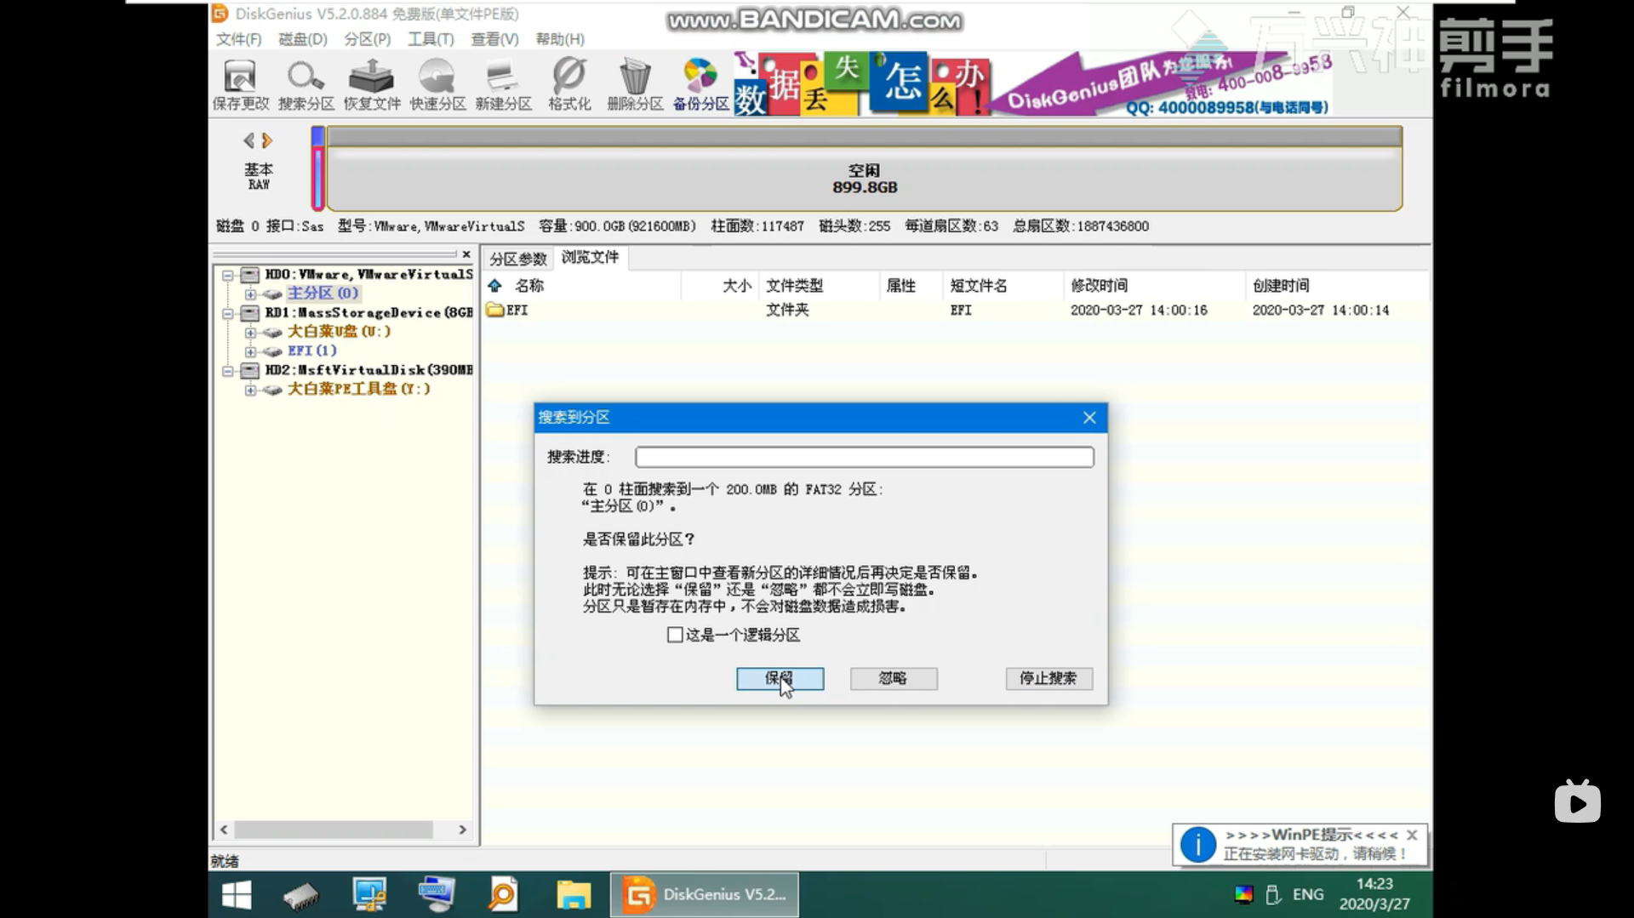The image size is (1634, 918).
Task: Go to next disk with the right arrow
Action: [267, 140]
